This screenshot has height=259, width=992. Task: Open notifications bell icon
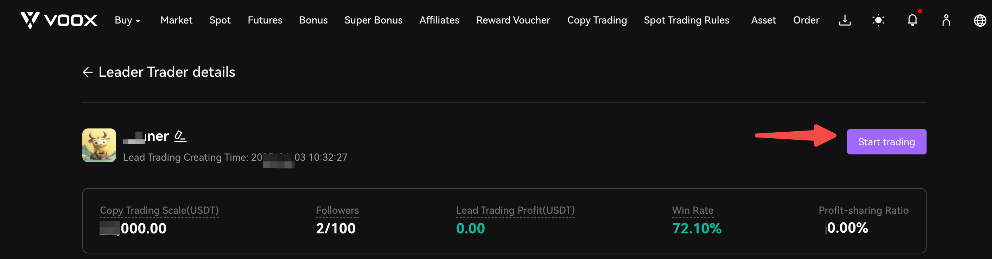tap(912, 20)
